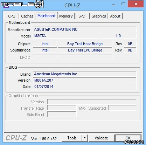
Task: Click the BIOS group heading
Action: (13, 67)
